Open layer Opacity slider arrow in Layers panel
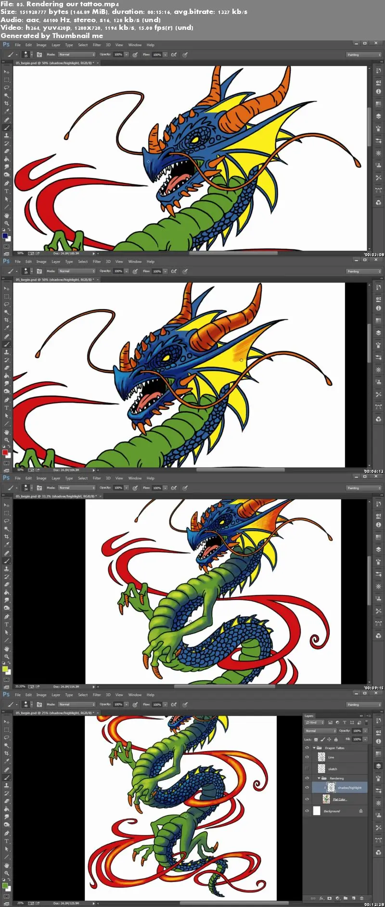This screenshot has height=907, width=385. [365, 731]
